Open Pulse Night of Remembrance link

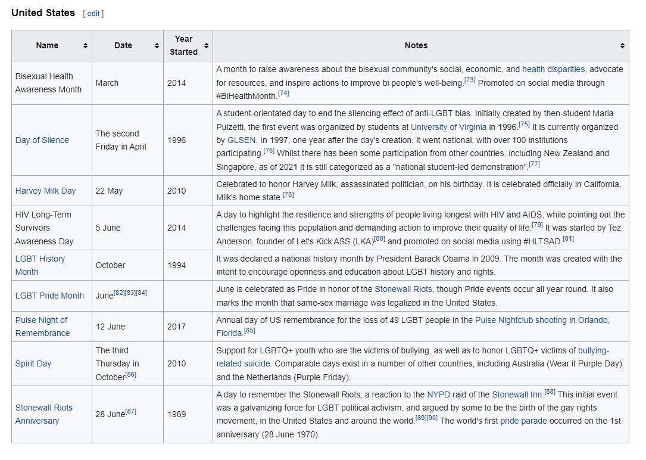coord(42,327)
